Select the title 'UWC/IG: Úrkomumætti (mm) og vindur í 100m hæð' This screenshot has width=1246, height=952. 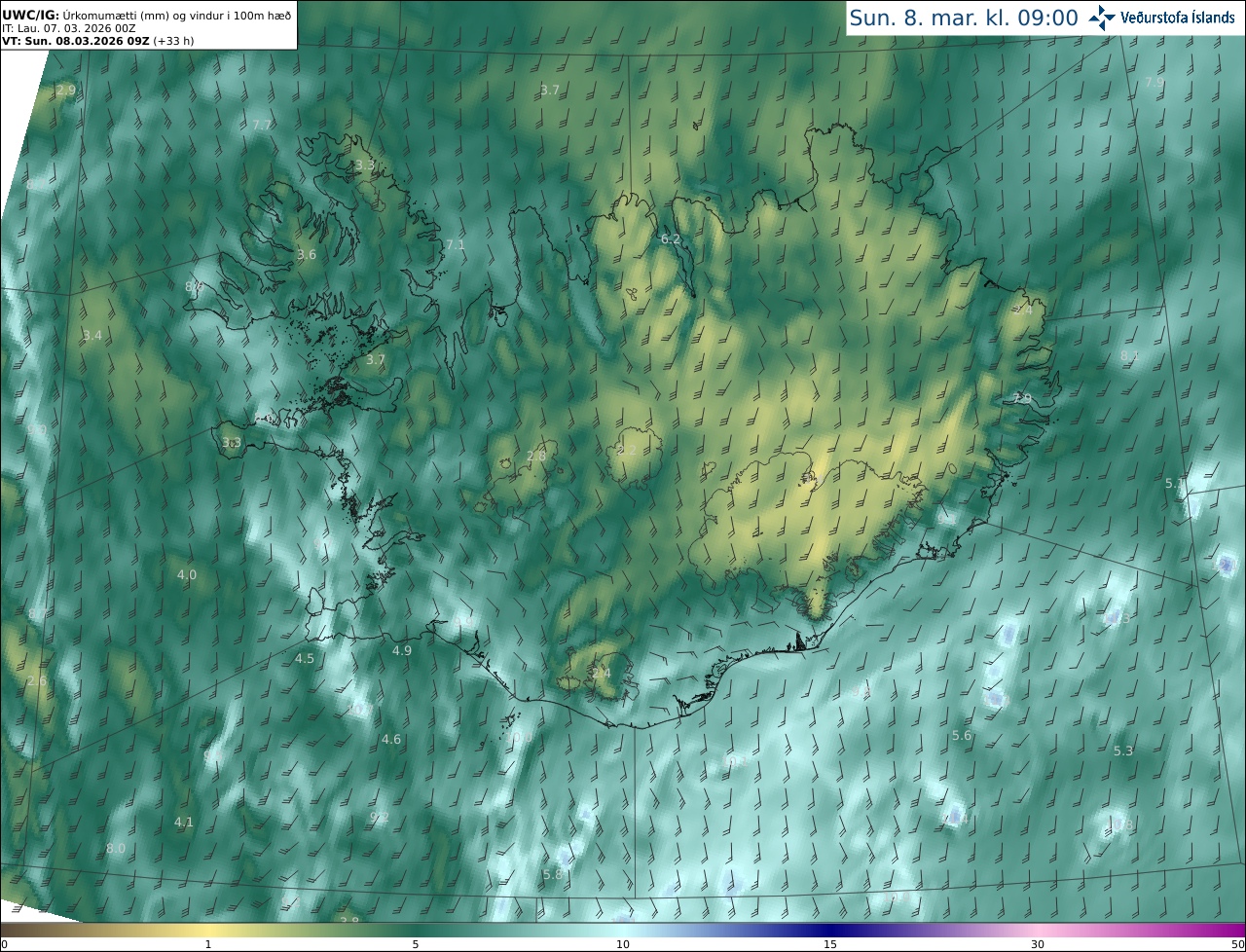click(146, 16)
